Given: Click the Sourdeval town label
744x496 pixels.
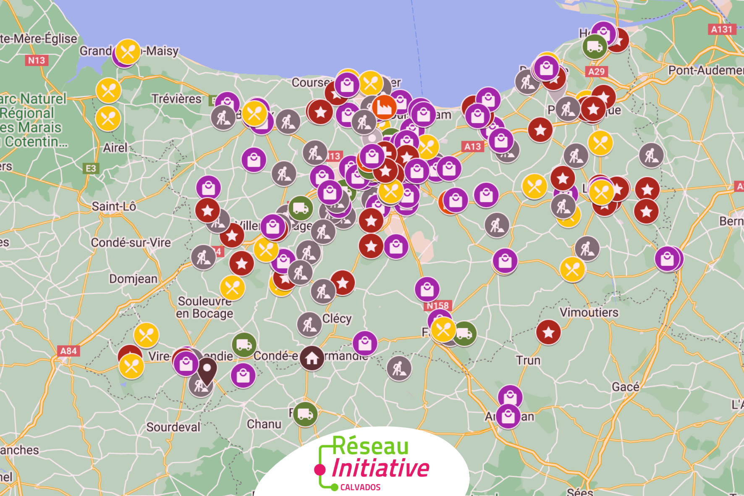Looking at the screenshot, I should [x=173, y=427].
